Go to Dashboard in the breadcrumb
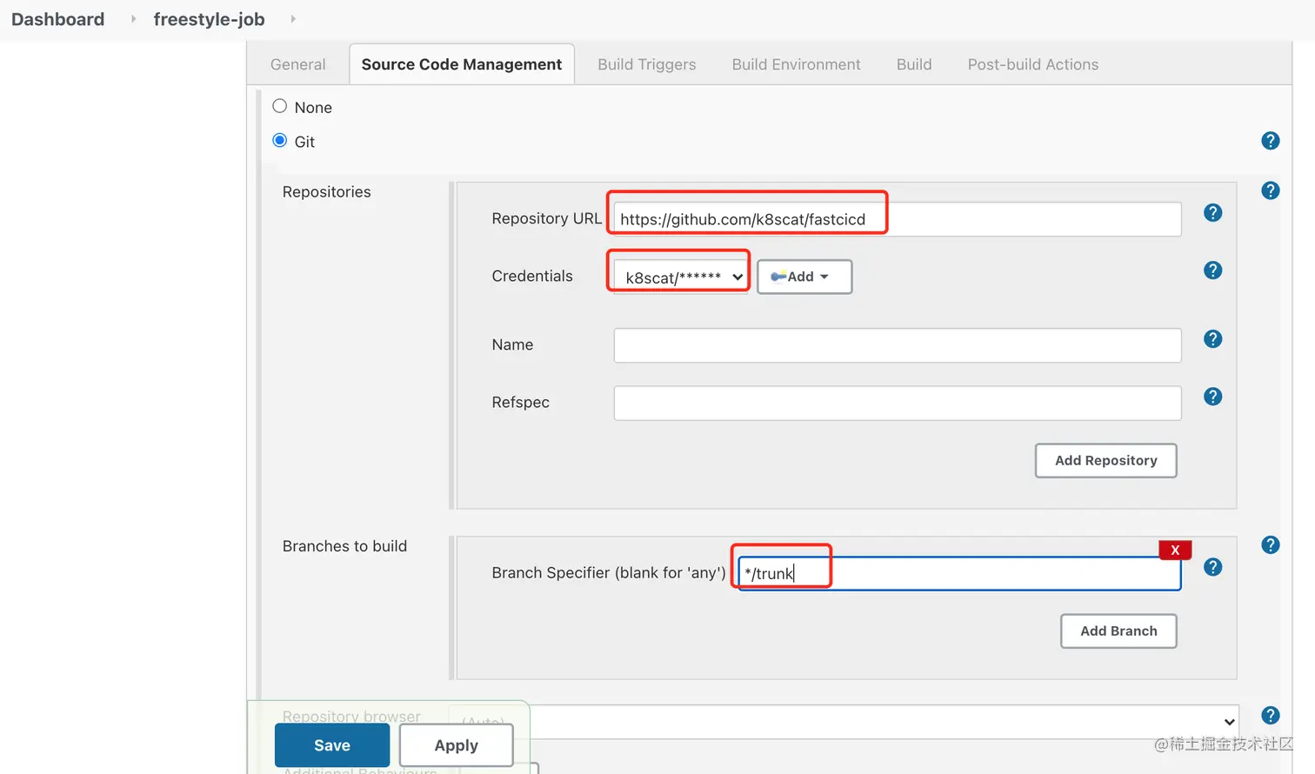This screenshot has height=774, width=1315. tap(57, 19)
